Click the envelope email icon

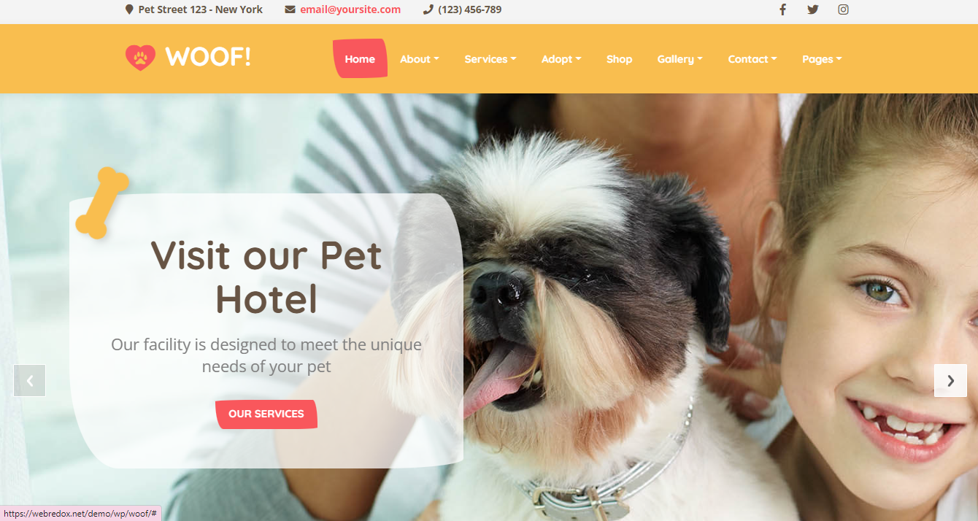pos(290,9)
